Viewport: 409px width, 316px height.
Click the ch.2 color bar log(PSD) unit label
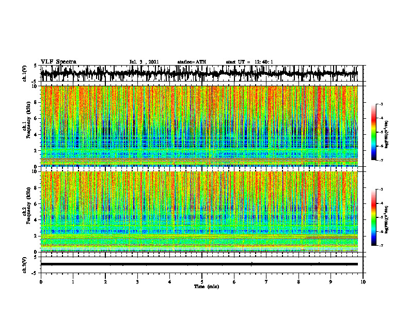387,219
